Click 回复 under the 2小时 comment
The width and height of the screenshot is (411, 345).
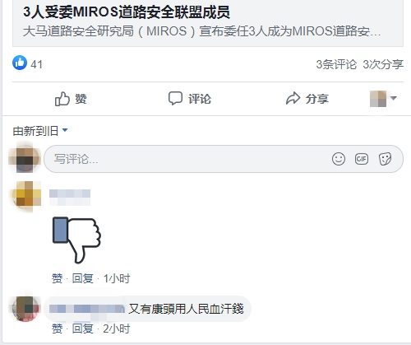82,329
